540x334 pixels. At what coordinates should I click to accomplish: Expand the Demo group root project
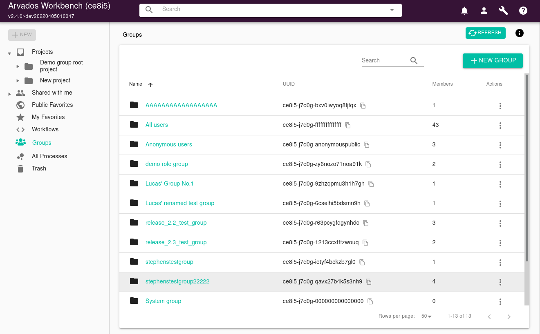point(18,66)
